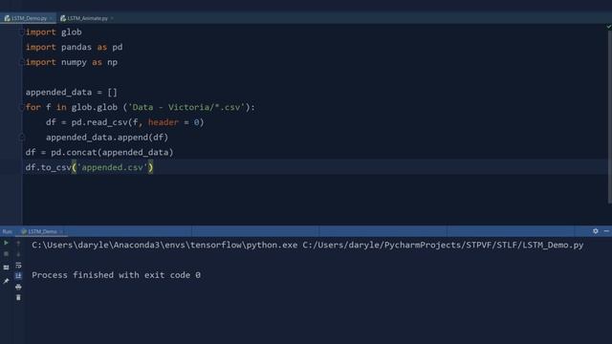Click the 'import glob' line
The height and width of the screenshot is (344, 612).
(54, 32)
